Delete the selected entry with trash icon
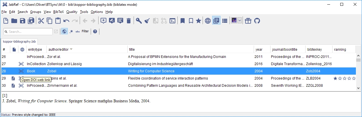362x117 pixels. [x=129, y=21]
